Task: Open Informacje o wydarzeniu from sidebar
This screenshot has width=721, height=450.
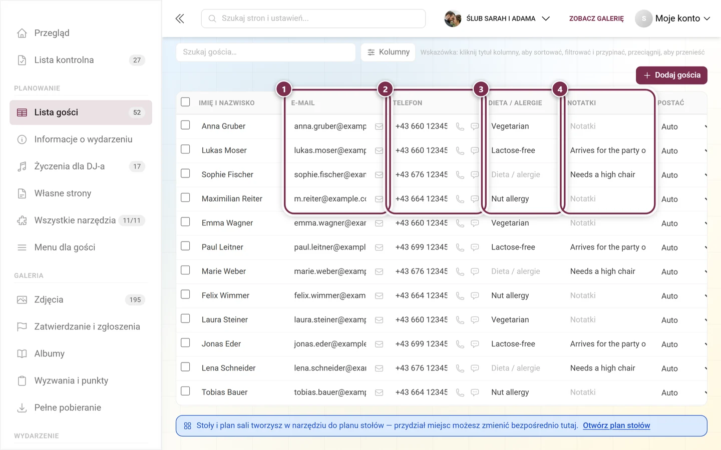Action: pyautogui.click(x=81, y=139)
